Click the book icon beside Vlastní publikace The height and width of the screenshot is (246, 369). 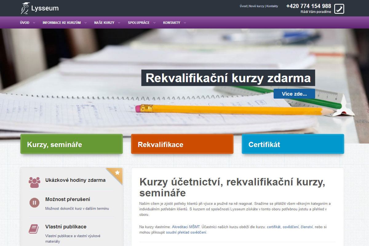pyautogui.click(x=34, y=229)
